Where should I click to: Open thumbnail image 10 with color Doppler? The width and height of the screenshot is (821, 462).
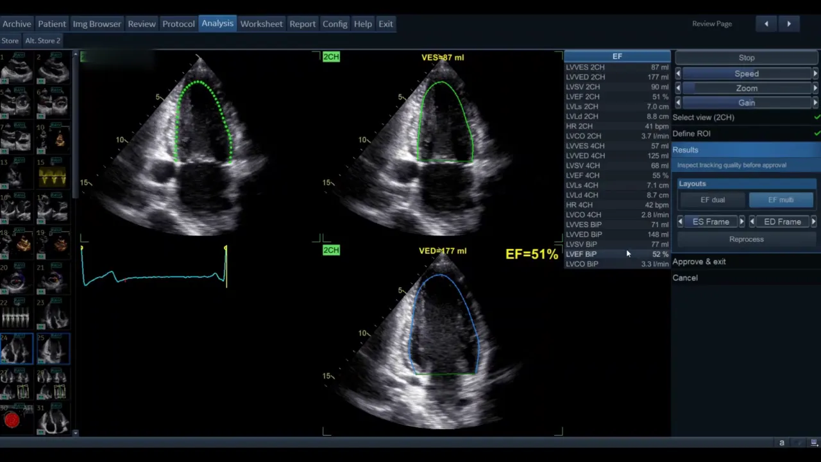53,137
